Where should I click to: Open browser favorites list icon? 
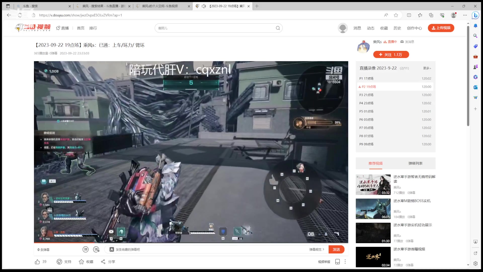coord(420,15)
